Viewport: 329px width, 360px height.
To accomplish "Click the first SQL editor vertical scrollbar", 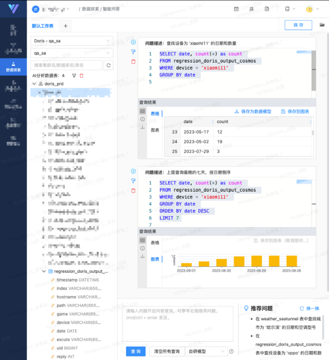I will (x=313, y=70).
